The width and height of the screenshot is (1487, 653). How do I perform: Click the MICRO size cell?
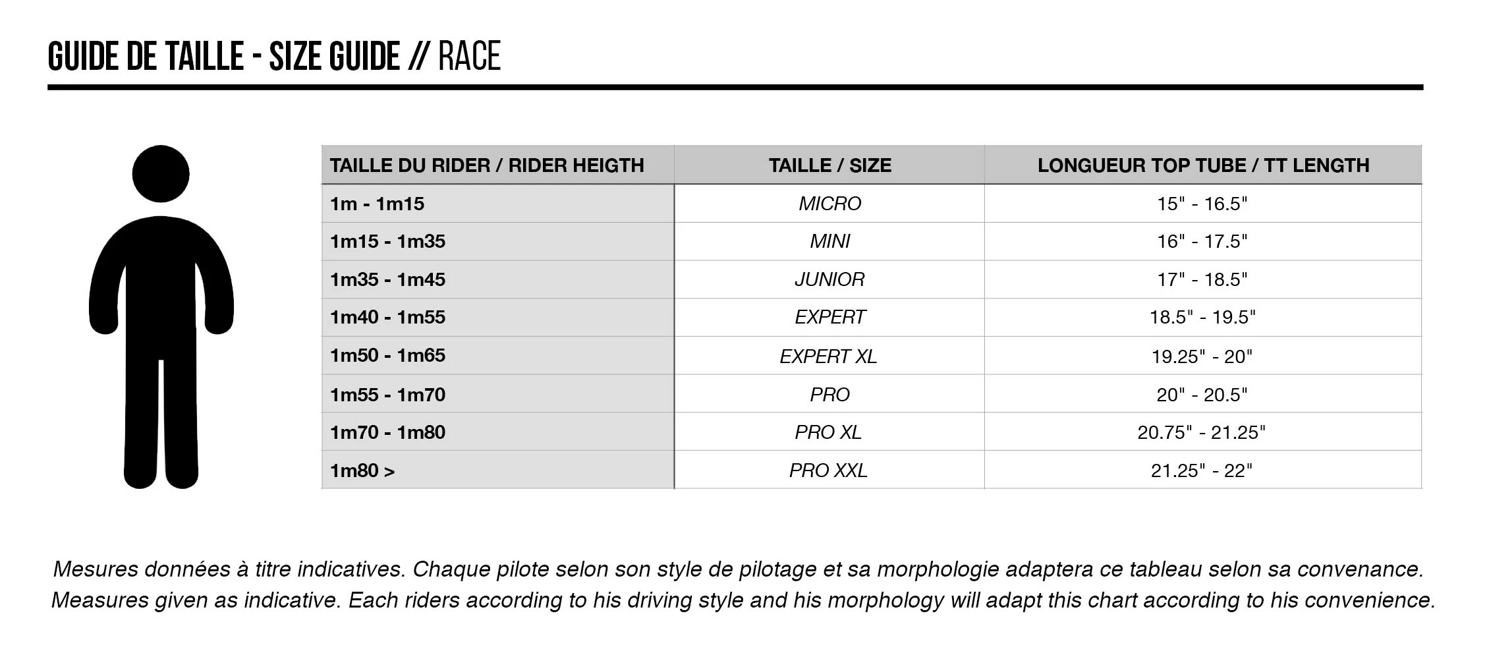(829, 204)
